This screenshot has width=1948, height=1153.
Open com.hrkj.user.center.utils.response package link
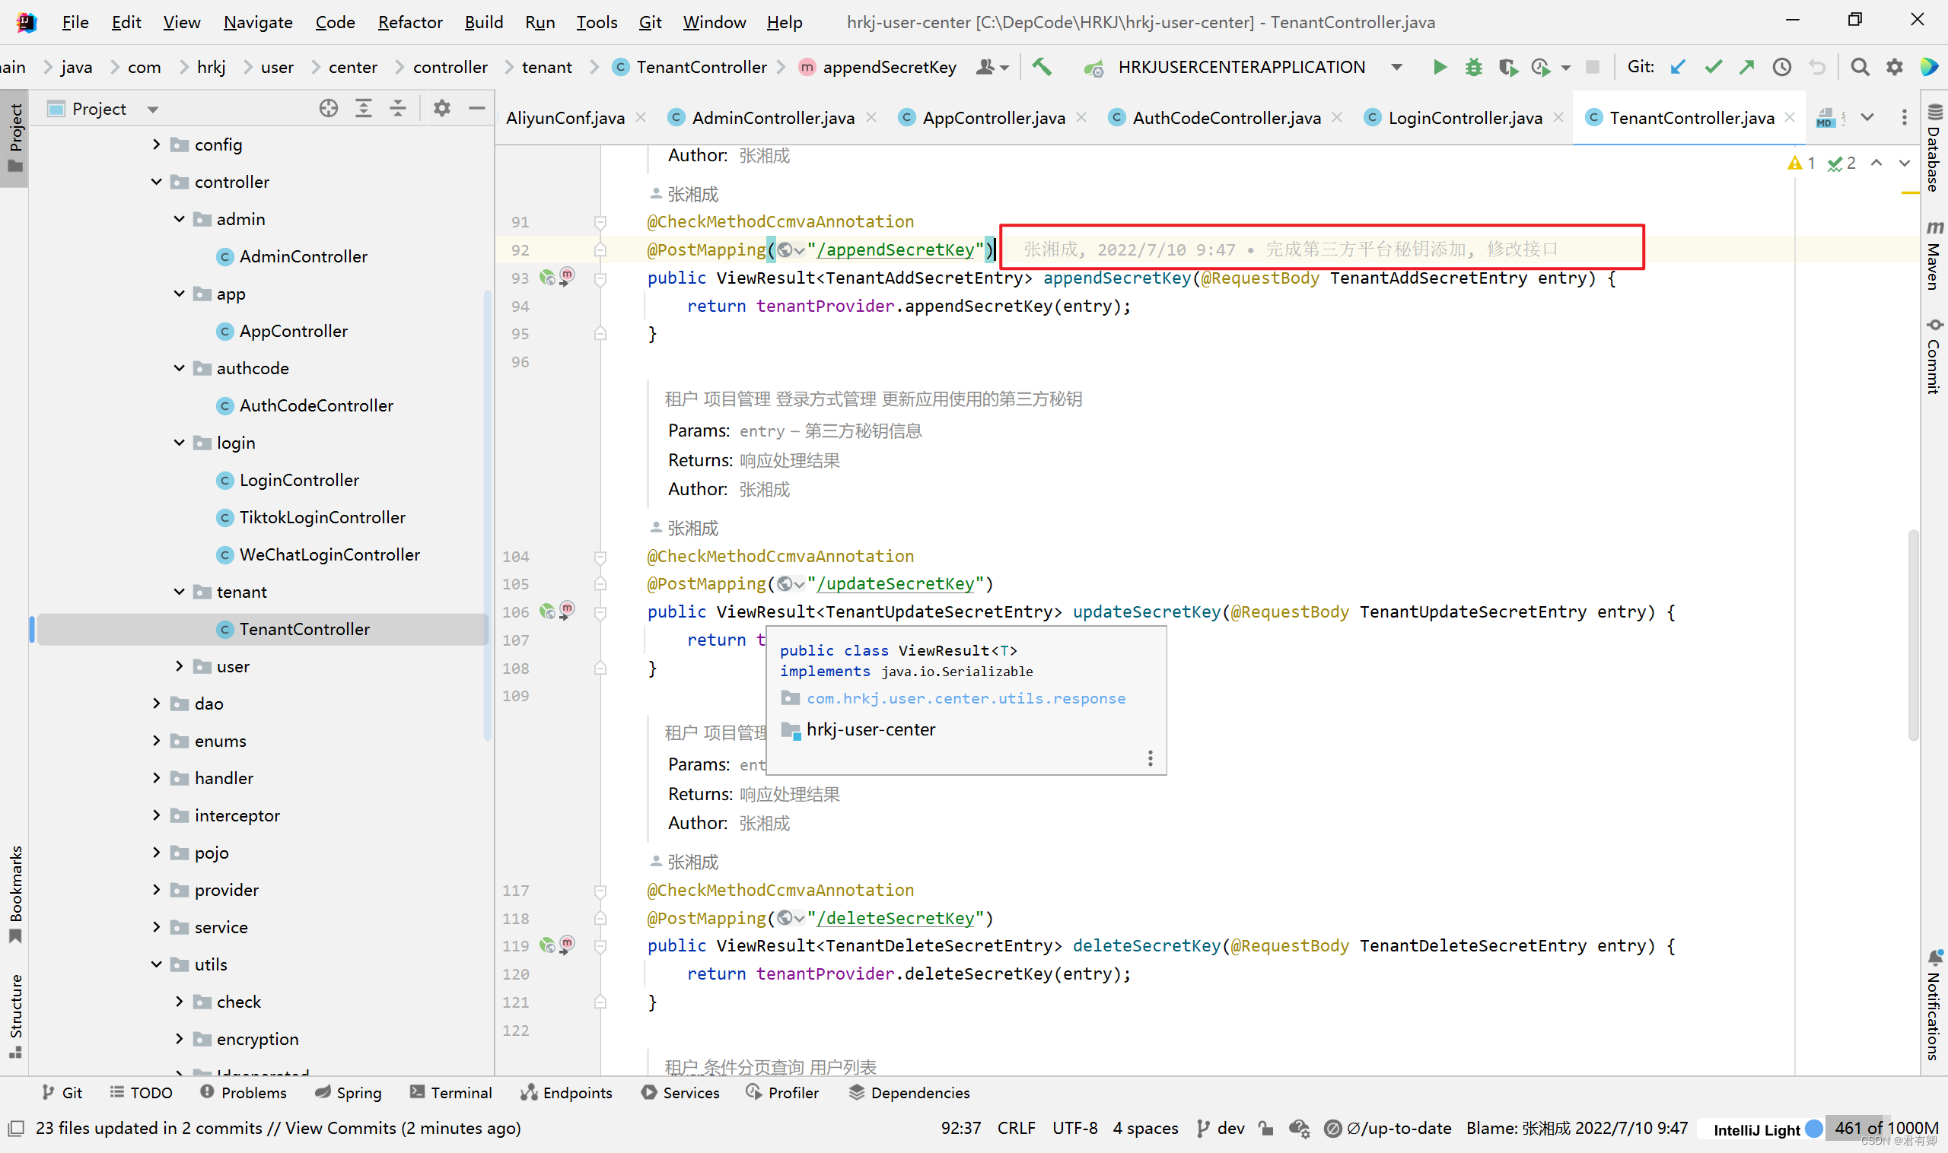(966, 698)
